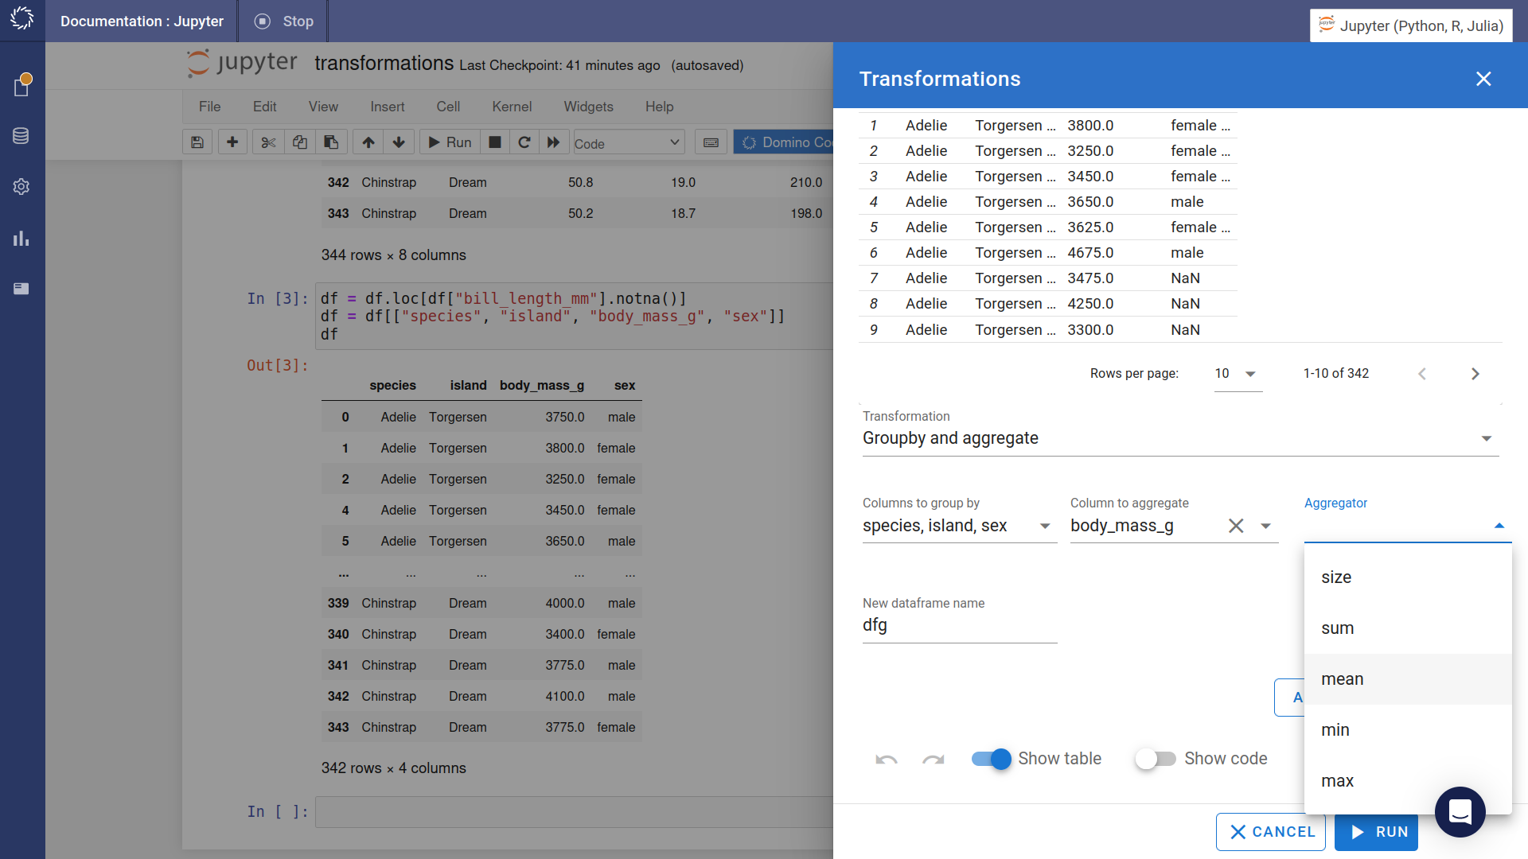Click the restart kernel icon in toolbar
The image size is (1528, 859).
click(x=524, y=142)
